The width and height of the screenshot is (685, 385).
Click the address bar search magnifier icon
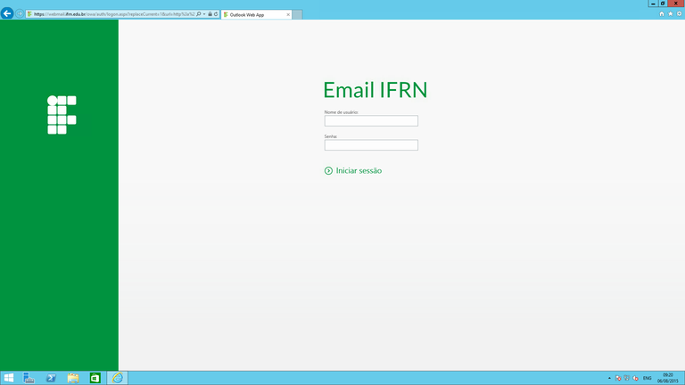(199, 14)
